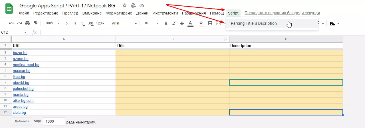Redo the last undone action

19,23
